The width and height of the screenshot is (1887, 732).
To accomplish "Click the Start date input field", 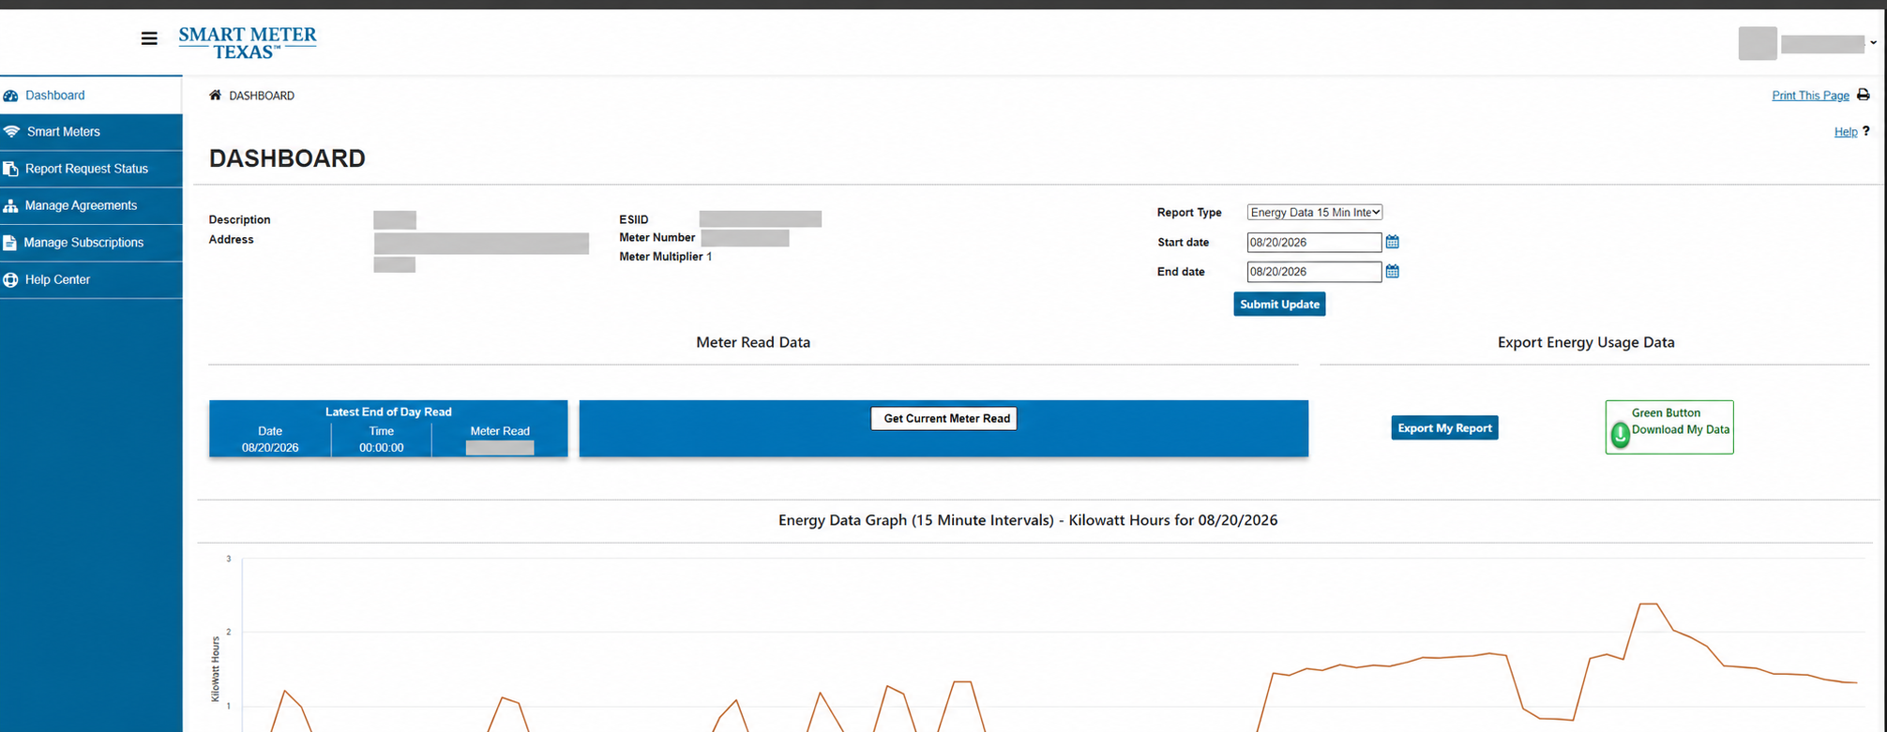I will click(x=1314, y=243).
